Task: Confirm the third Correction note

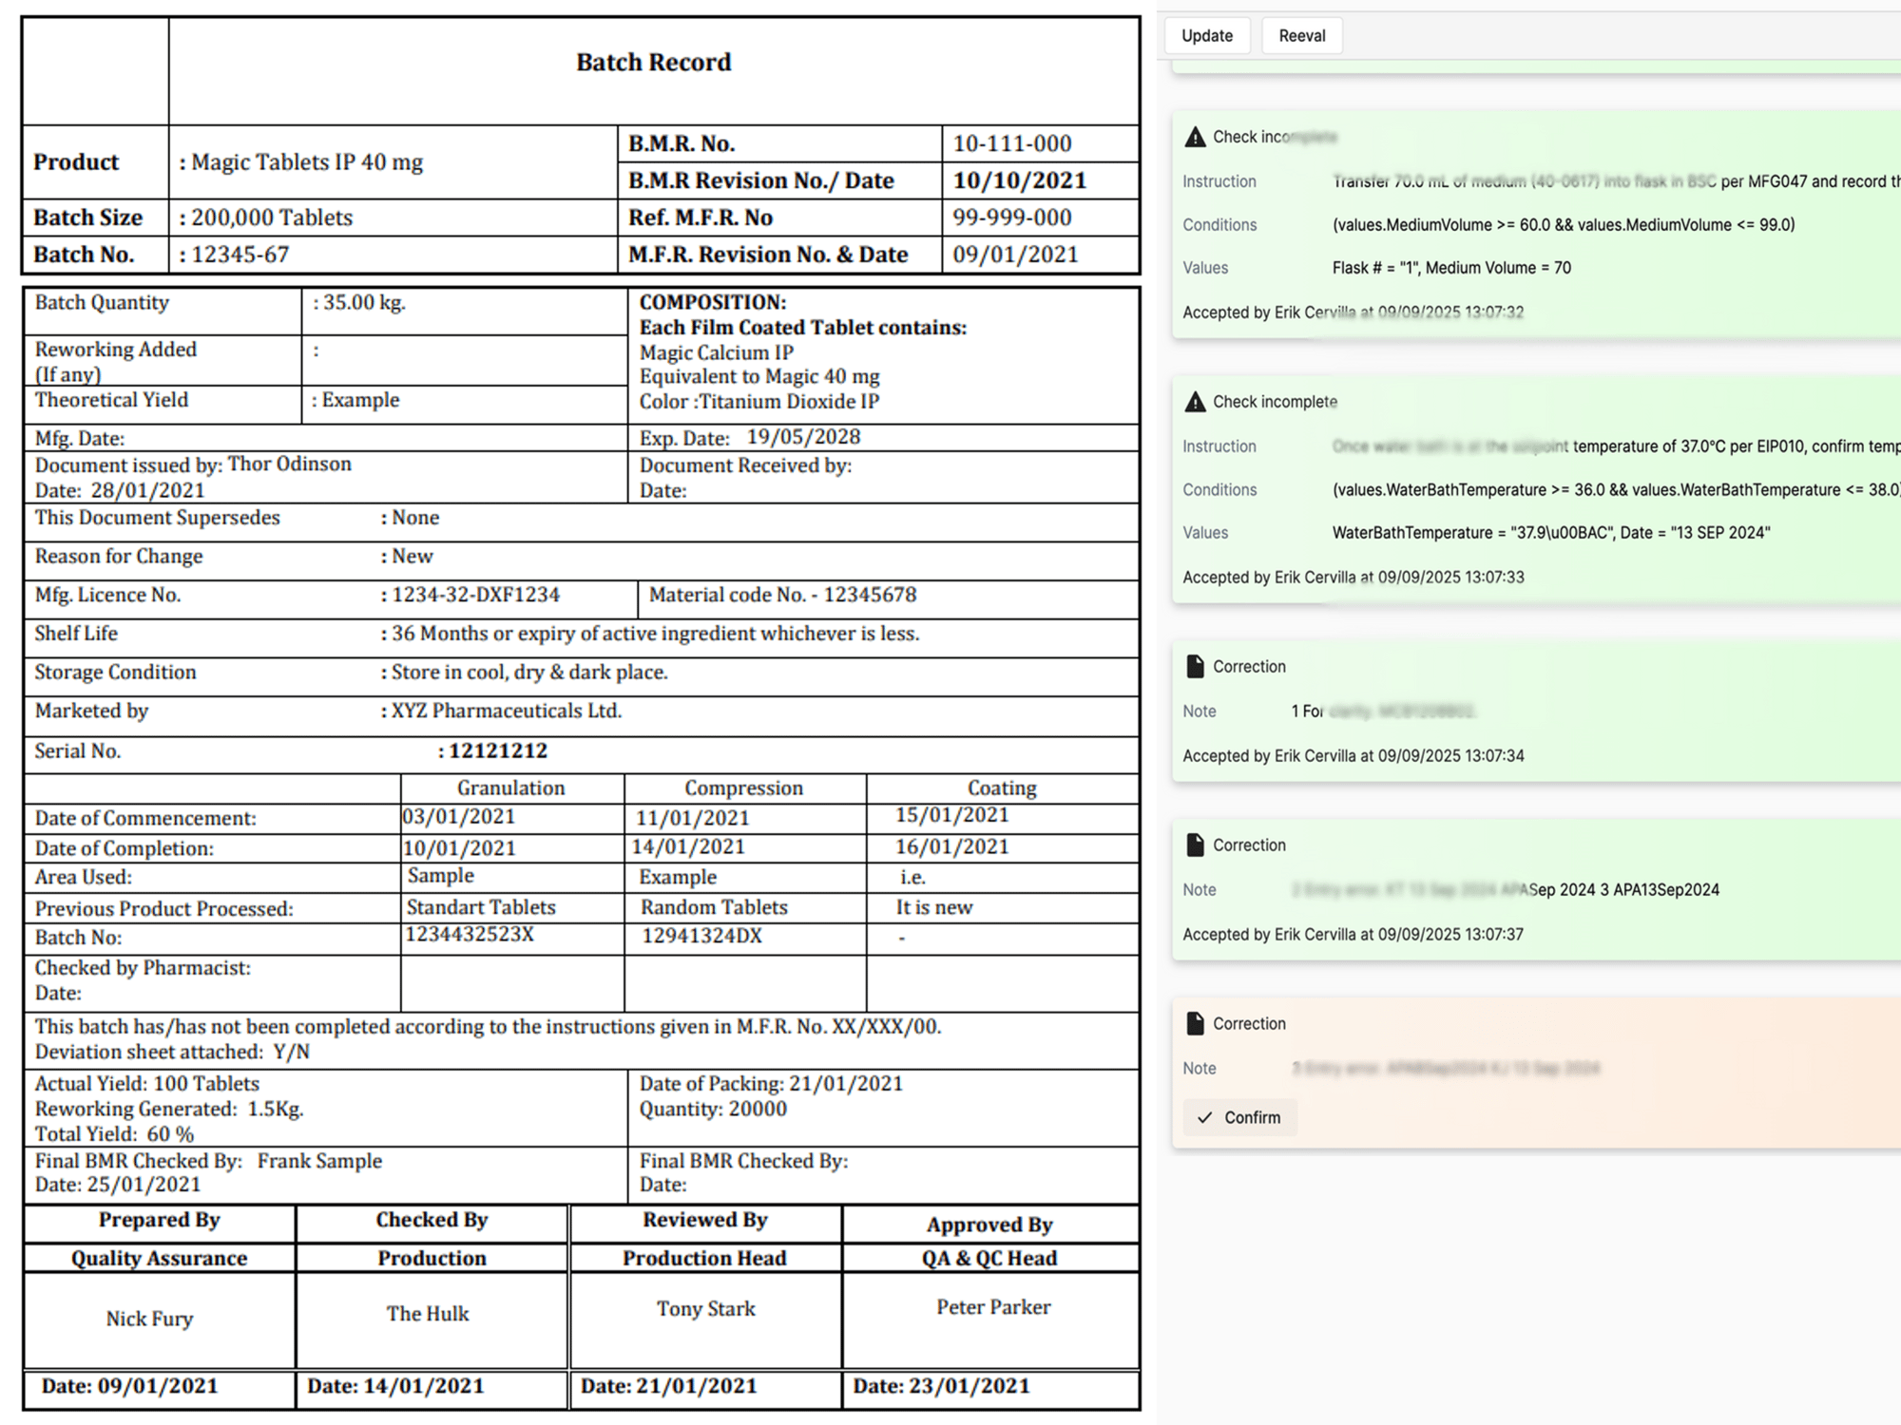Action: tap(1239, 1117)
